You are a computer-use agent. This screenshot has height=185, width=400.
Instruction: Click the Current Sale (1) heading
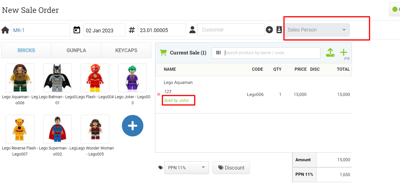[x=188, y=53]
